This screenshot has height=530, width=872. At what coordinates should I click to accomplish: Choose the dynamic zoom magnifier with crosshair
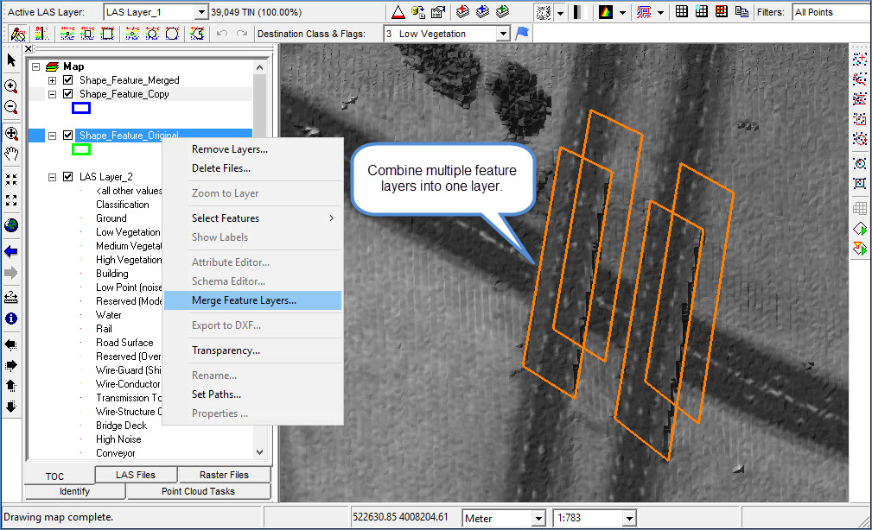pos(11,133)
